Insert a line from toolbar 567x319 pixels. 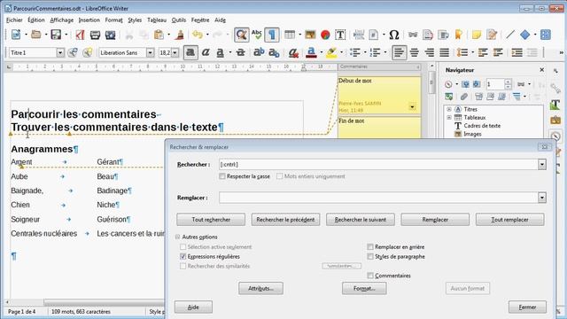[510, 35]
